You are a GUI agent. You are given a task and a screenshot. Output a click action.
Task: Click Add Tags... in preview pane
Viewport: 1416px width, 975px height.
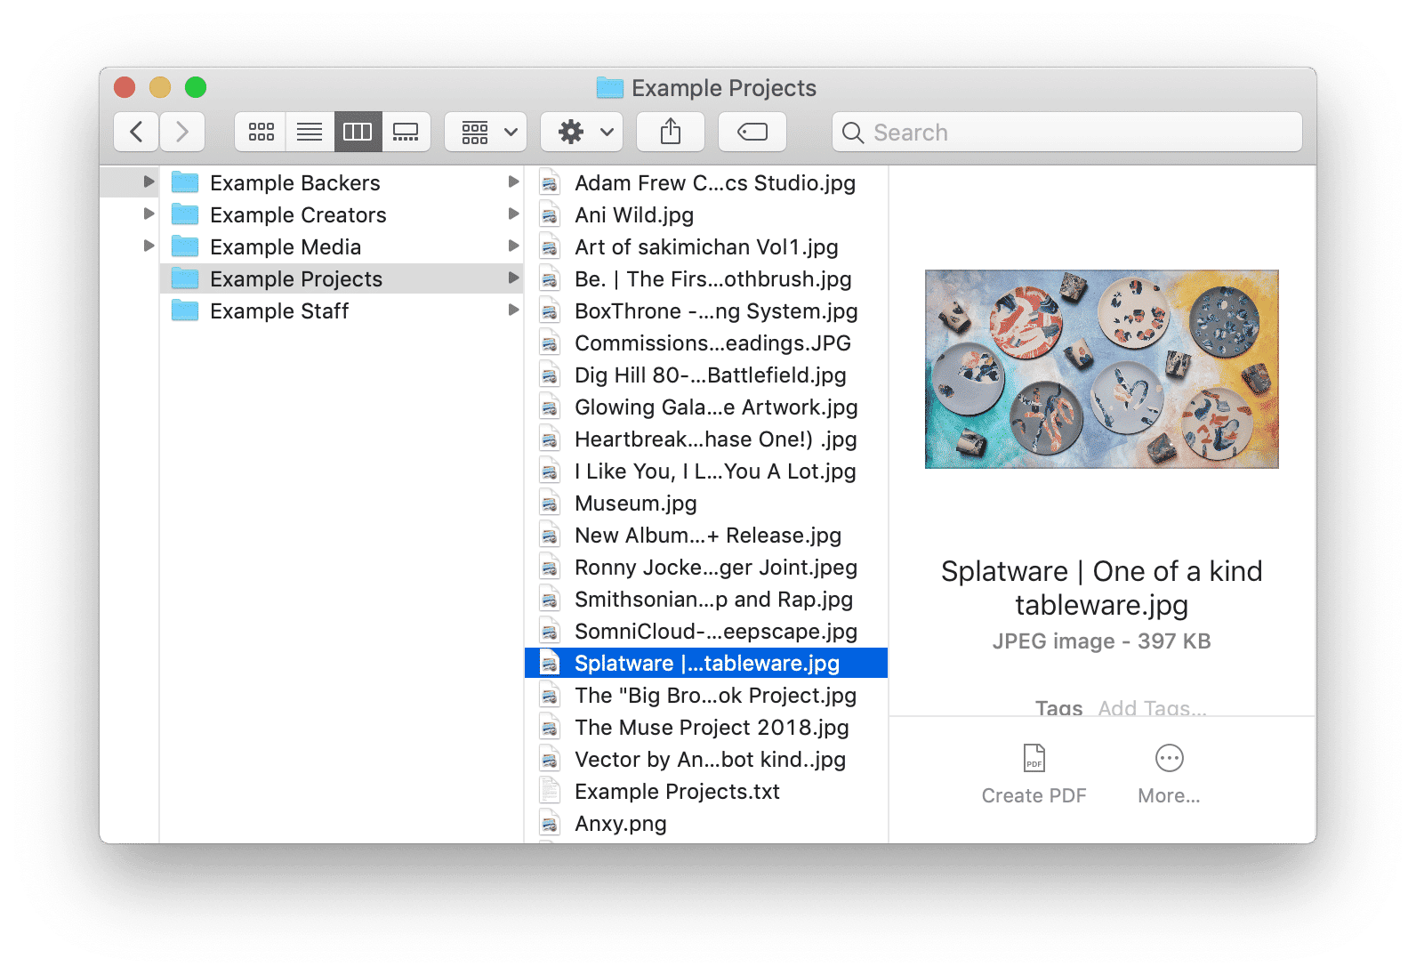coord(1152,708)
